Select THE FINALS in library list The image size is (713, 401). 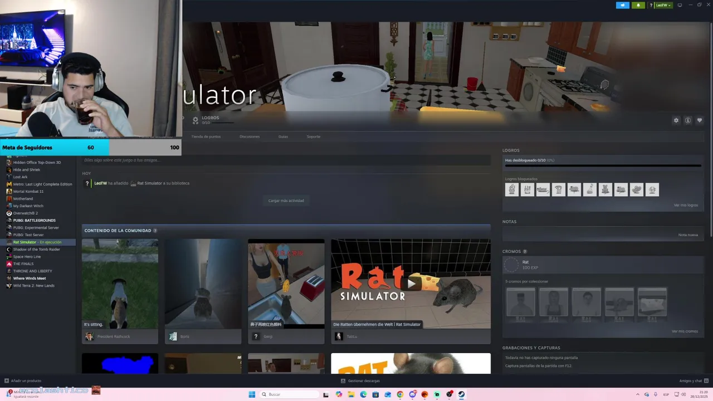click(23, 264)
